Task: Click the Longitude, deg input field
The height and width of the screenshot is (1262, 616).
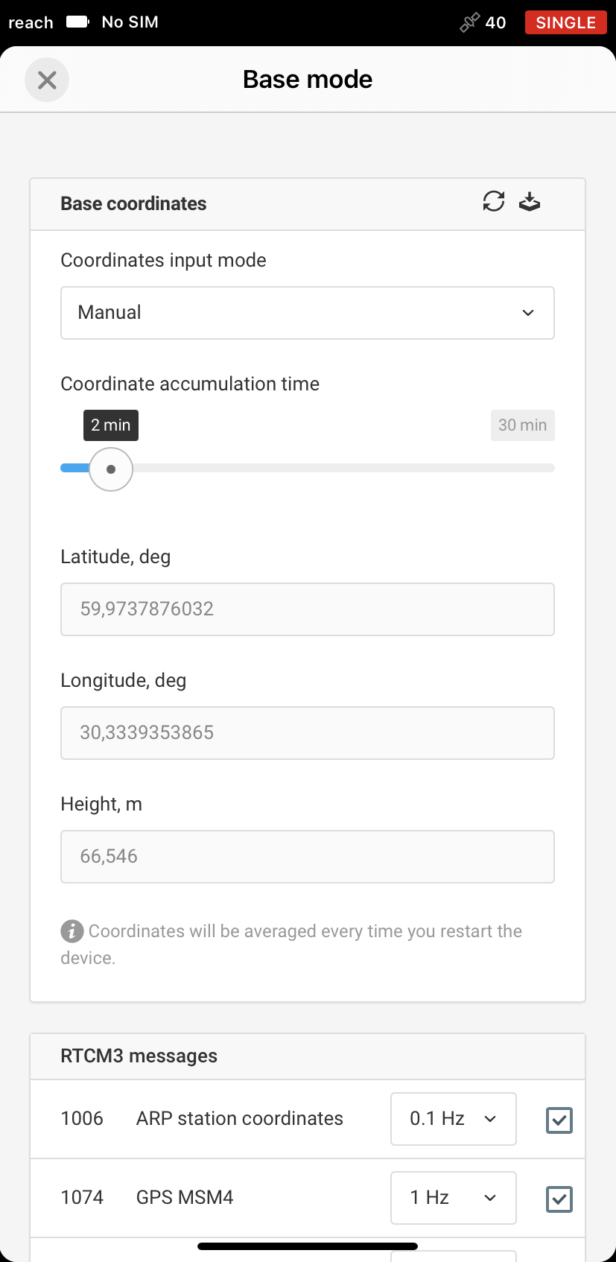Action: click(308, 733)
